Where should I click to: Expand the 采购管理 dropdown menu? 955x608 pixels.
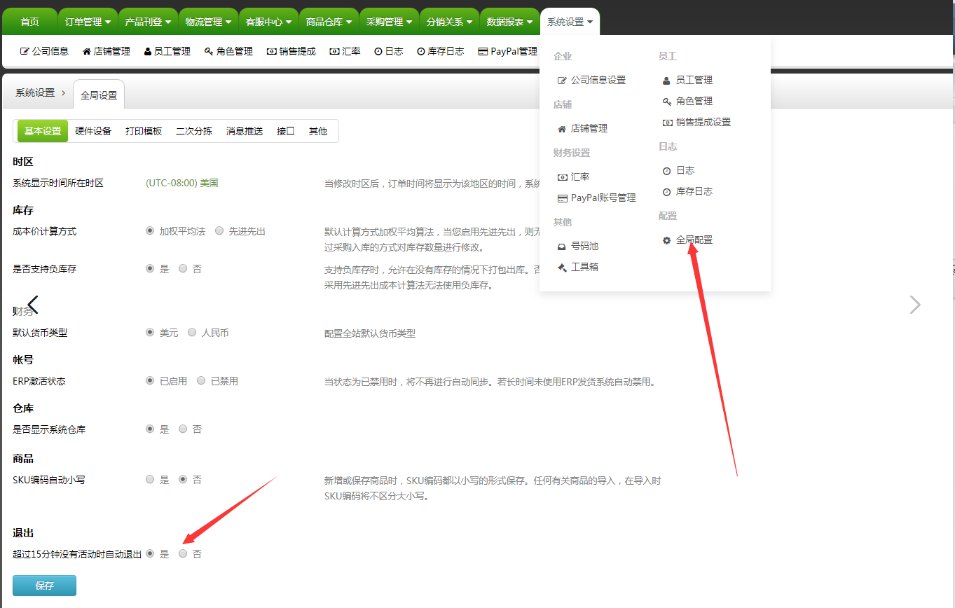[389, 22]
